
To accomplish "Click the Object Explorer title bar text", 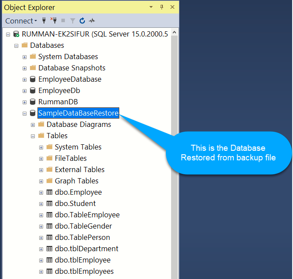I will click(x=29, y=7).
